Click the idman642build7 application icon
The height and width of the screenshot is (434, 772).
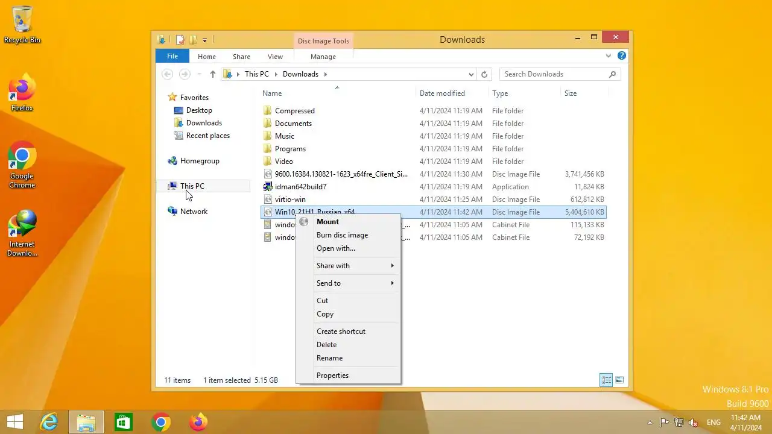point(268,187)
